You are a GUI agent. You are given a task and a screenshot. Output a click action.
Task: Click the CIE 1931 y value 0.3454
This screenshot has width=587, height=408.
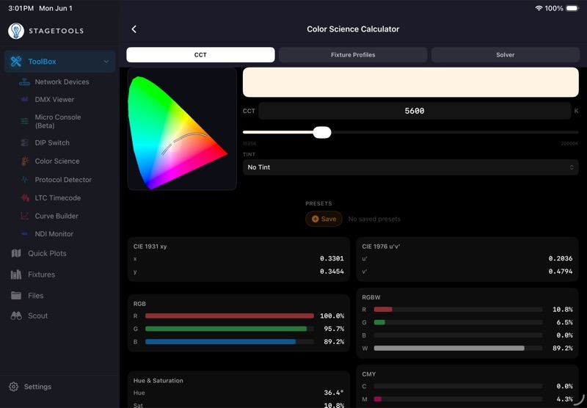[332, 272]
